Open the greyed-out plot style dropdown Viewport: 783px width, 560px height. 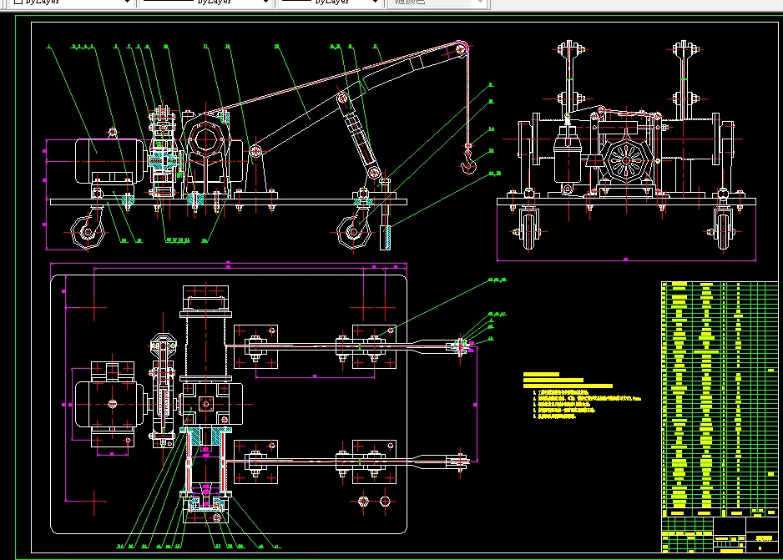437,3
